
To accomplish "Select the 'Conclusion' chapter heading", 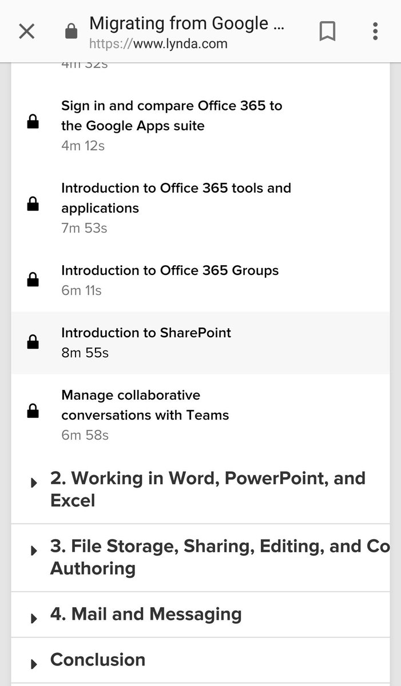I will 98,660.
